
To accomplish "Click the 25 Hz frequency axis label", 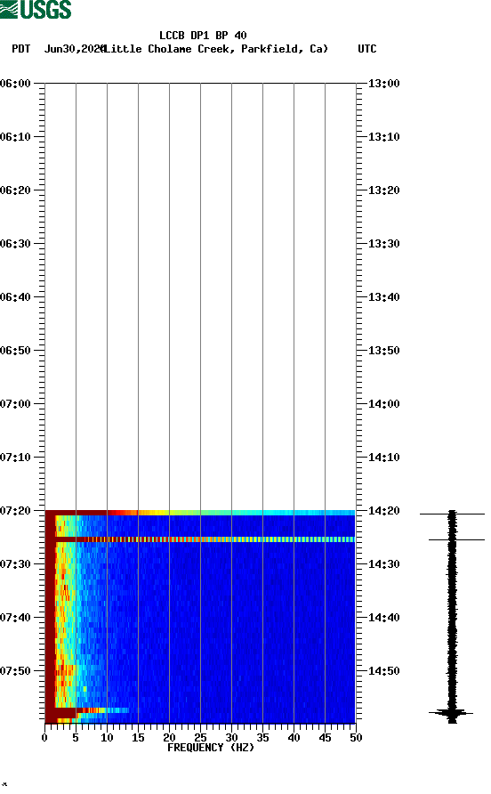I will (200, 738).
